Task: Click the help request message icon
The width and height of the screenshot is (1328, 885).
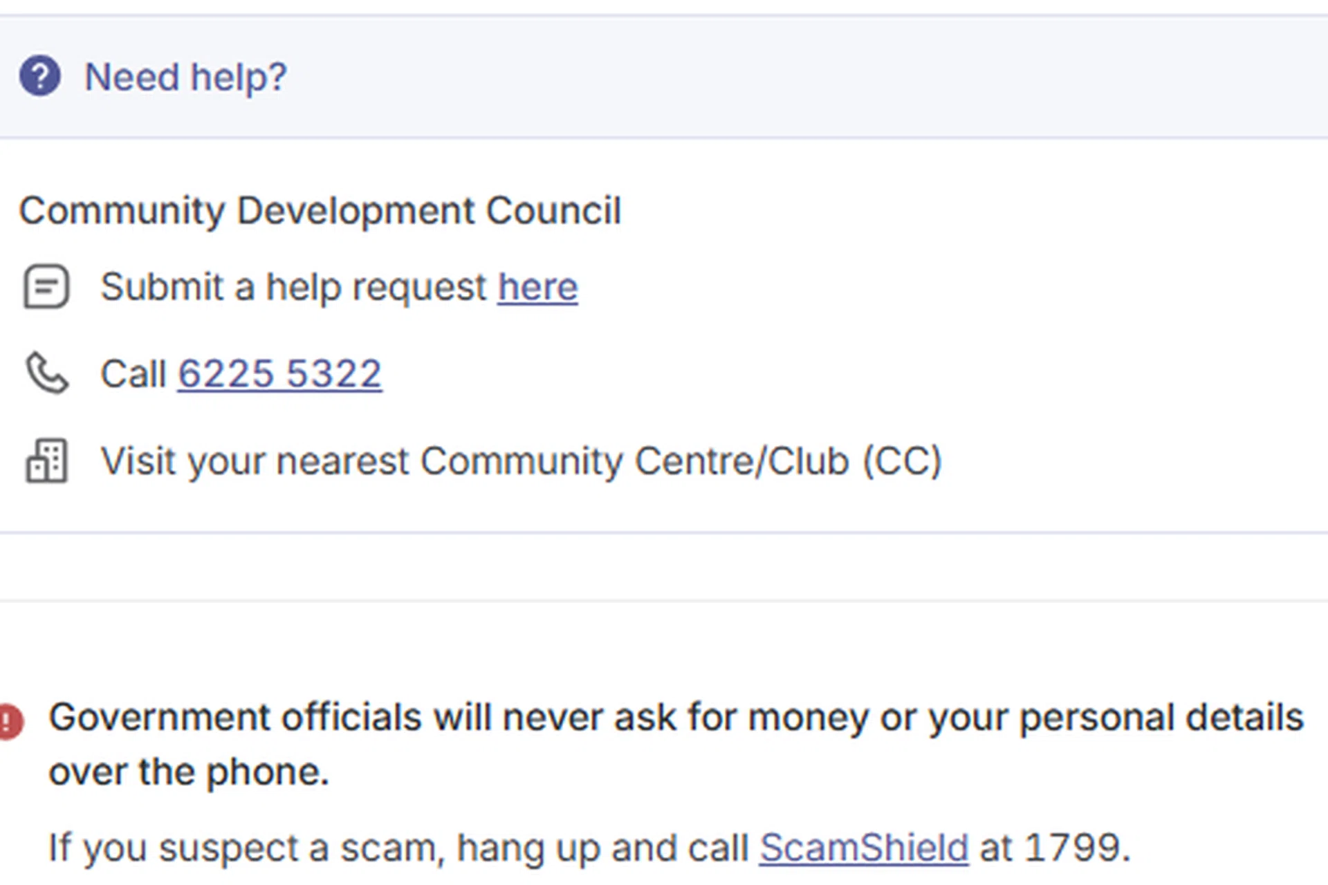Action: coord(46,286)
